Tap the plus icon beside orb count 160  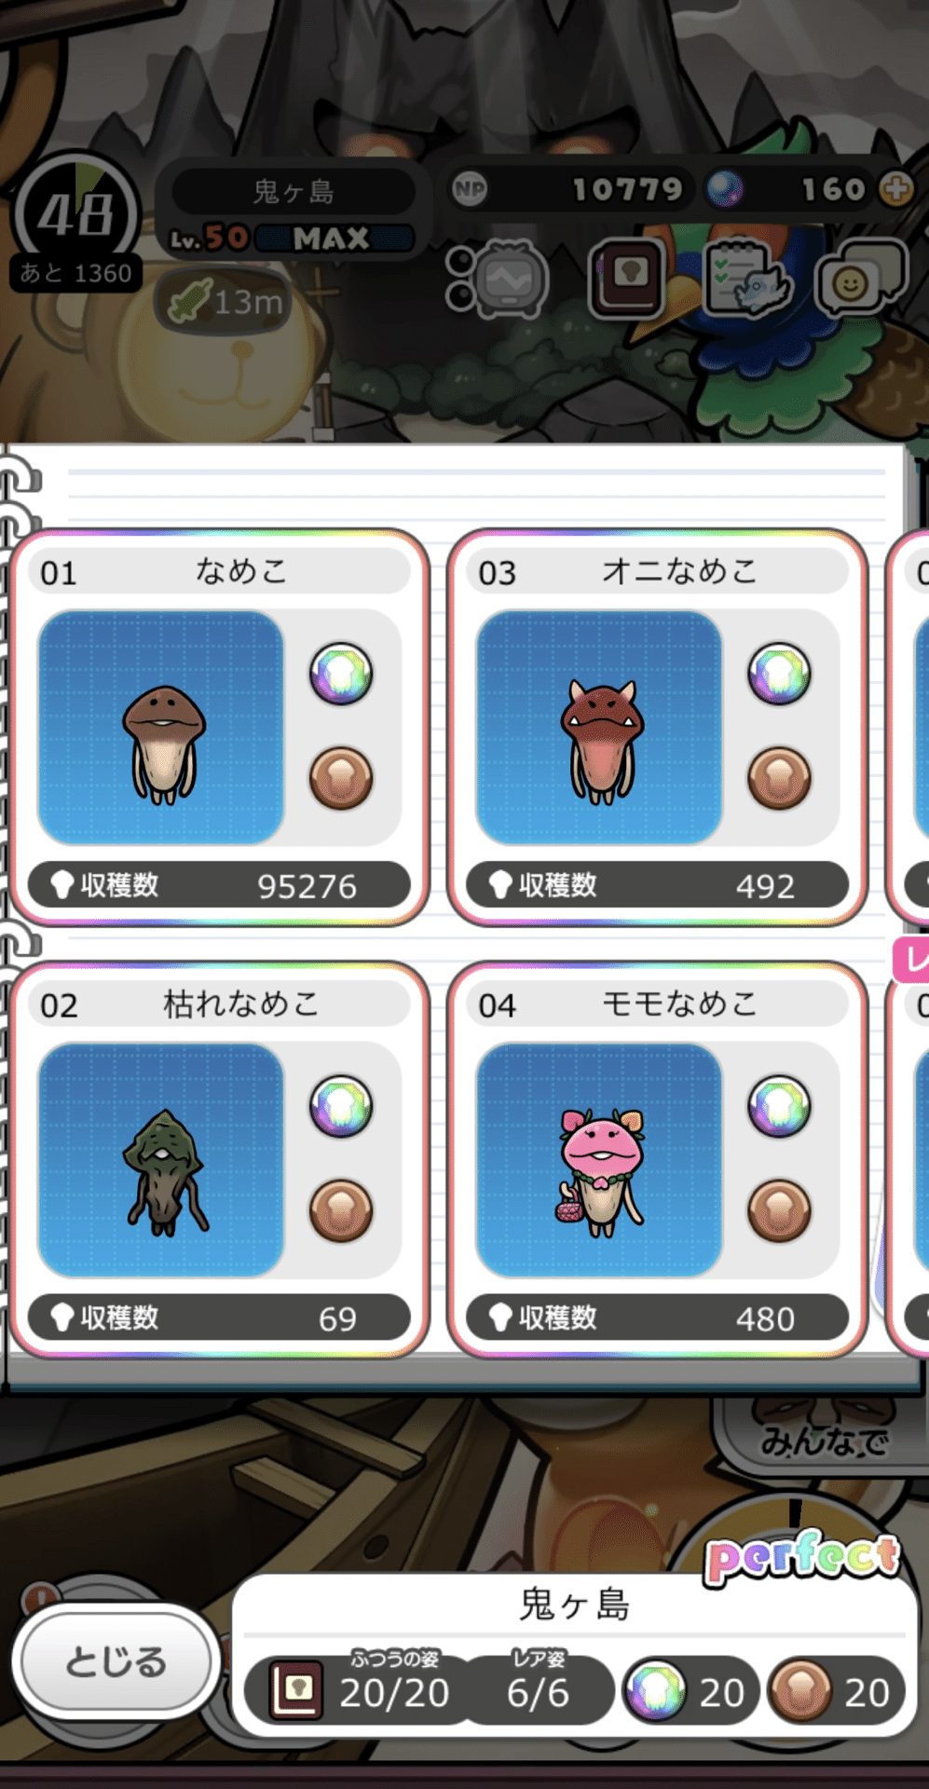point(896,189)
